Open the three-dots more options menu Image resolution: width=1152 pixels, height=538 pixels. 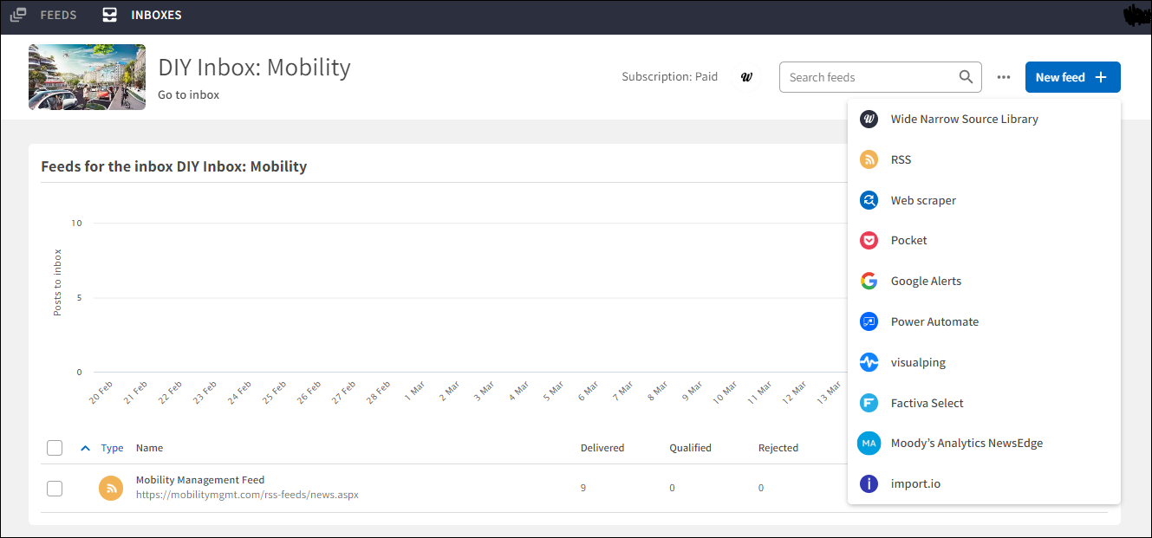(x=1004, y=77)
